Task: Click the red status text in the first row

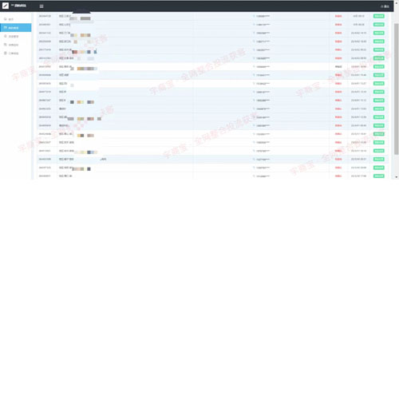Action: 338,16
